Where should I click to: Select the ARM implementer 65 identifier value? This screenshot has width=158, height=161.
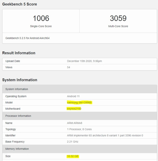(105, 135)
